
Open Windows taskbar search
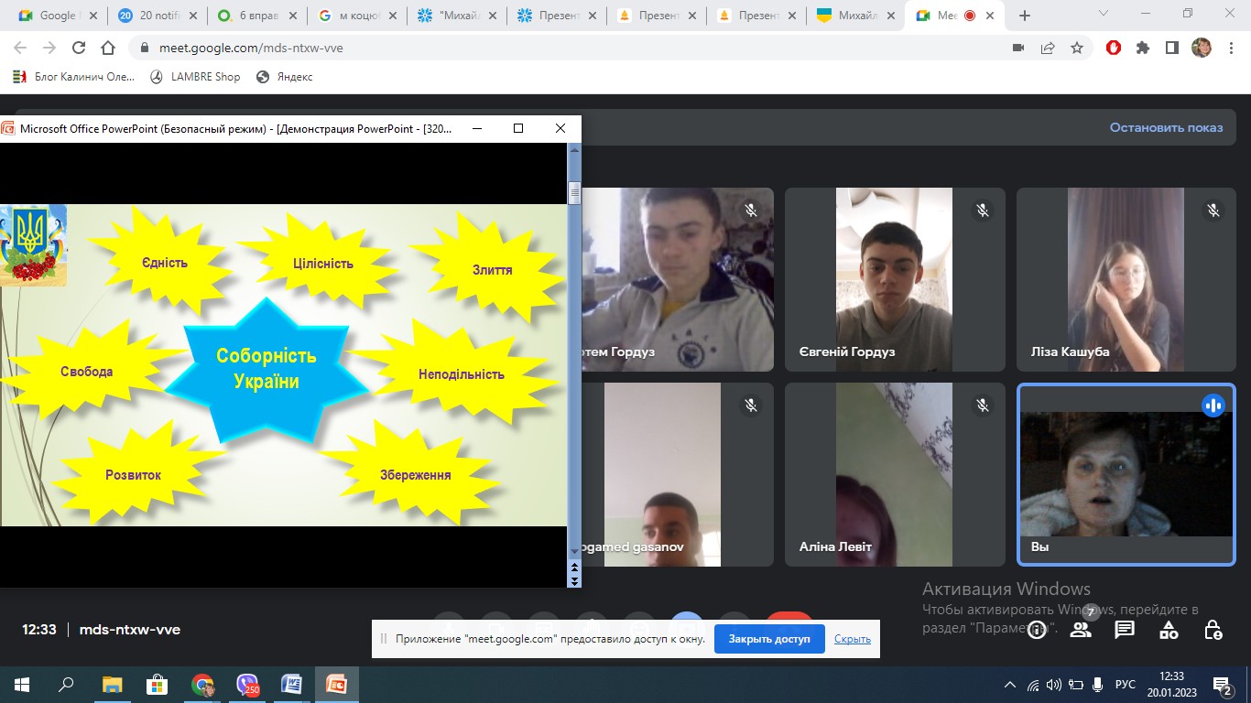(x=66, y=684)
